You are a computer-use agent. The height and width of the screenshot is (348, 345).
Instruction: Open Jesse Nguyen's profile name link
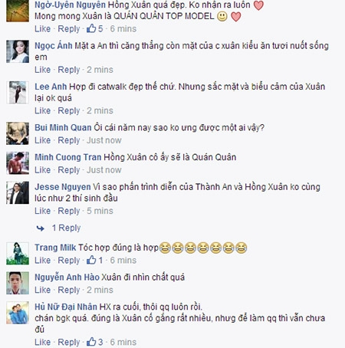[x=63, y=187]
